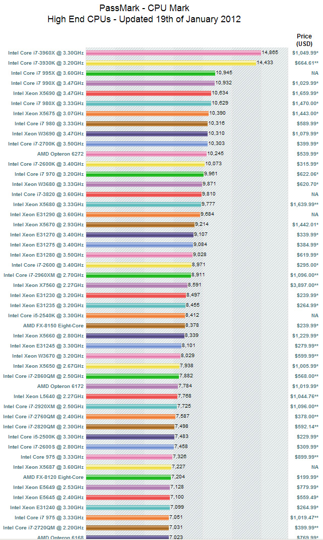This screenshot has width=323, height=540.
Task: Open Intel Xeon W3690 @ 3.47GHz link
Action: 48,134
